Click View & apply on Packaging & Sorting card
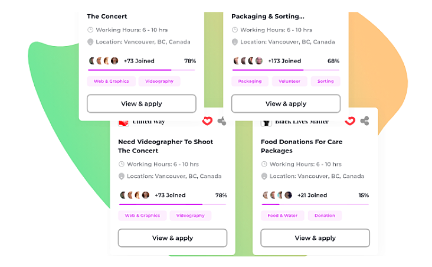This screenshot has width=432, height=267. point(286,104)
